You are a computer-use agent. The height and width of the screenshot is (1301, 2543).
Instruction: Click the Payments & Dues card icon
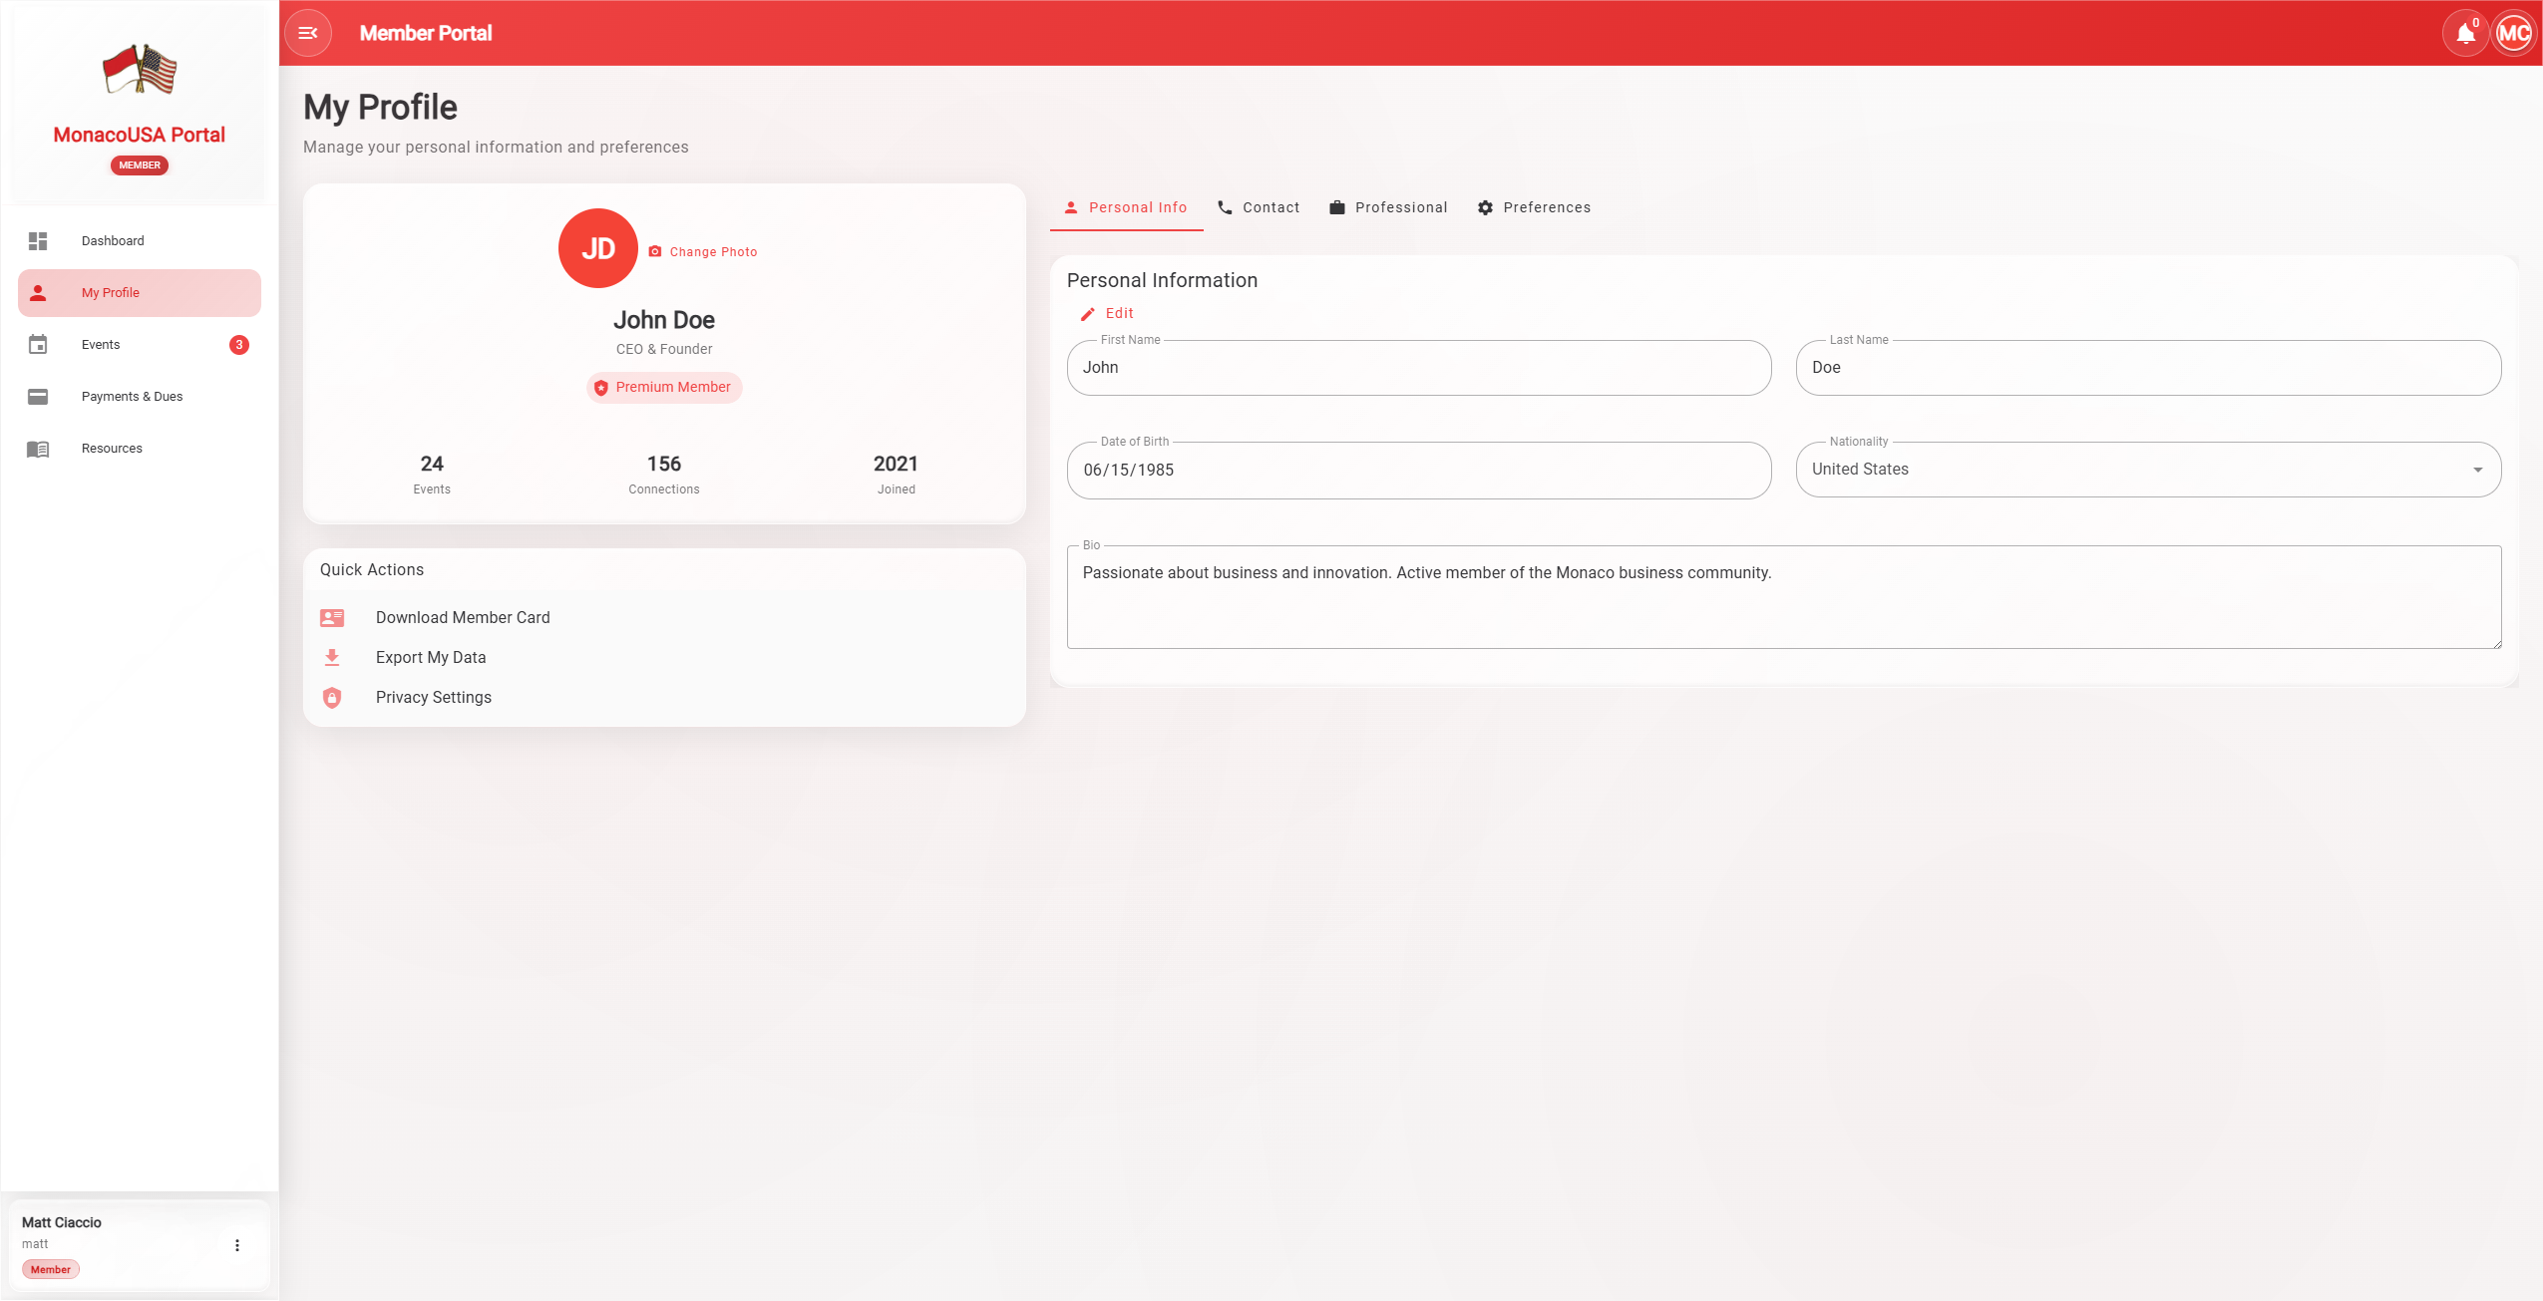coord(38,397)
